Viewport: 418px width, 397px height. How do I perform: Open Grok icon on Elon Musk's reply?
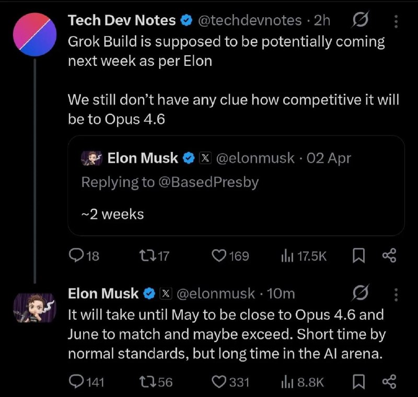point(359,294)
